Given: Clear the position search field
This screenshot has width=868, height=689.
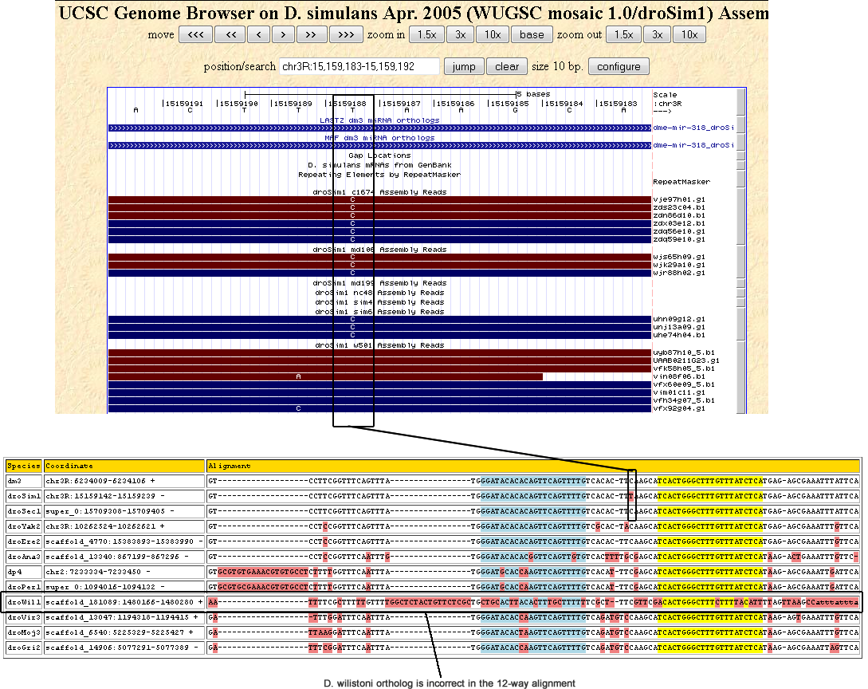Looking at the screenshot, I should pyautogui.click(x=506, y=67).
